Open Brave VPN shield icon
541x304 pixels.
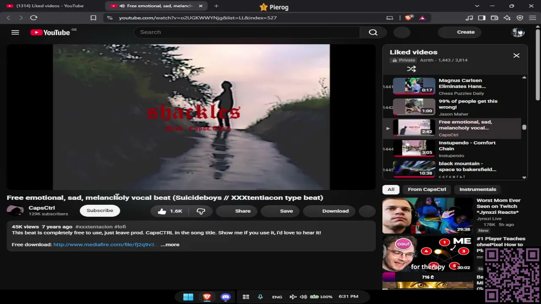click(520, 18)
